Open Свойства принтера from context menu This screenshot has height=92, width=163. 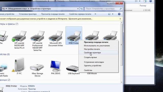tap(99, 53)
